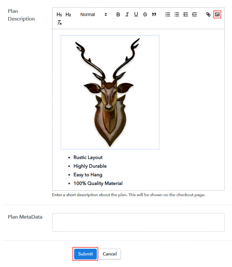Toggle bold formatting
Viewport: 232px width, 267px height.
point(118,14)
